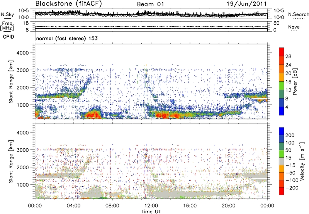Click the date '19/Jun/2011'
This screenshot has height=214, width=309.
coord(247,3)
